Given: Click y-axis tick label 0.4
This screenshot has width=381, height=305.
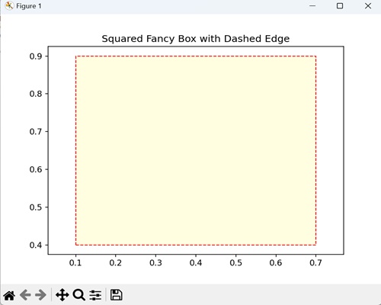Looking at the screenshot, I should 36,245.
